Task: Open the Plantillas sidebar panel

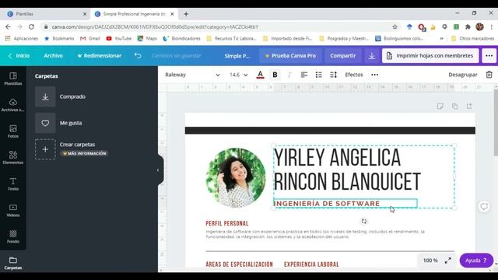Action: click(13, 79)
